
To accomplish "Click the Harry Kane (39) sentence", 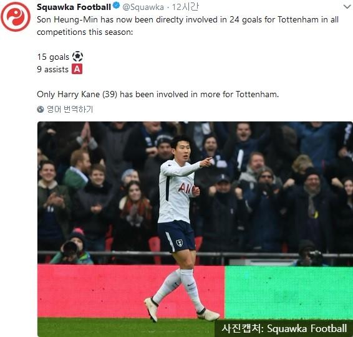I will 158,94.
